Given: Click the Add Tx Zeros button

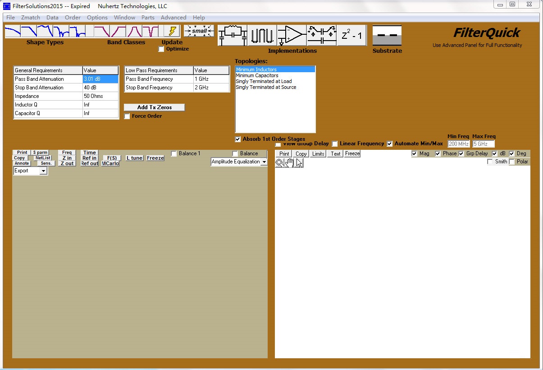Looking at the screenshot, I should coord(154,107).
